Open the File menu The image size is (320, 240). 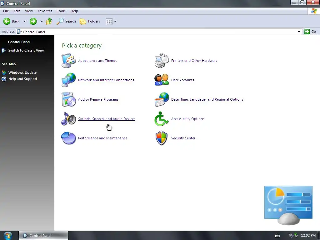point(6,11)
